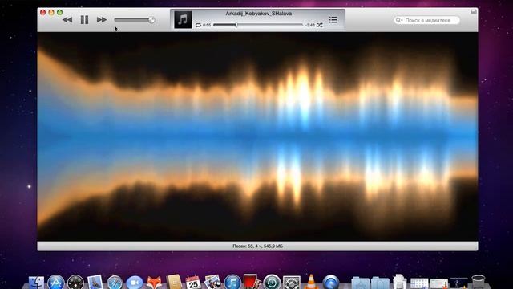
Task: Click the remaining time -2:43 display
Action: tap(310, 25)
